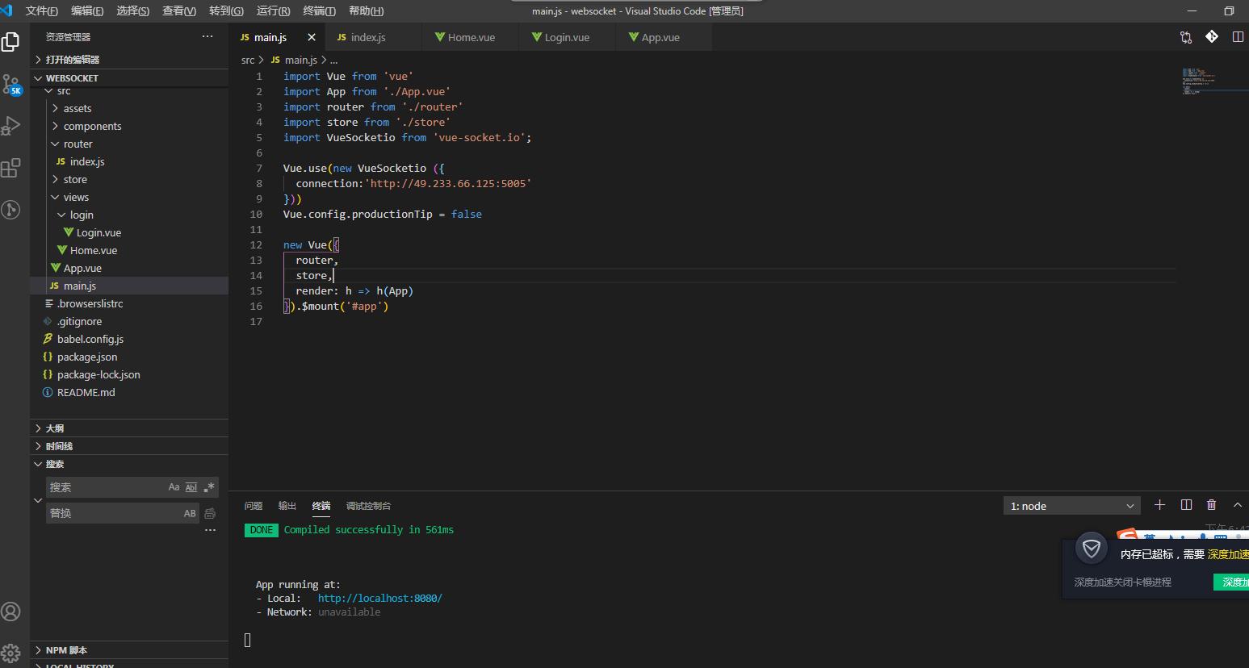Open the localhost:8080 link in terminal

click(379, 598)
